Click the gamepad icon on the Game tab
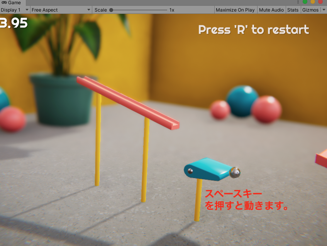 click(x=4, y=3)
